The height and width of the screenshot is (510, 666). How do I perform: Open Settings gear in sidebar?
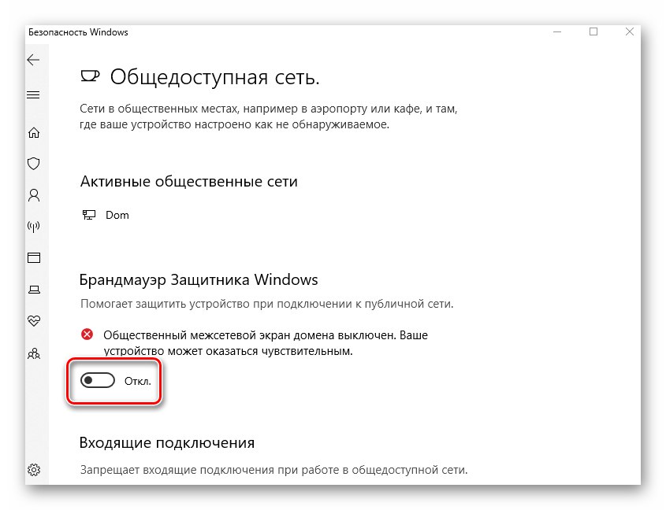[x=34, y=470]
